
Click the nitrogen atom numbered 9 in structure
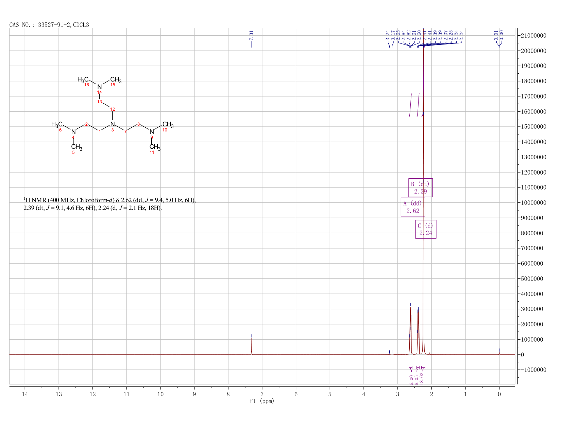pos(152,132)
